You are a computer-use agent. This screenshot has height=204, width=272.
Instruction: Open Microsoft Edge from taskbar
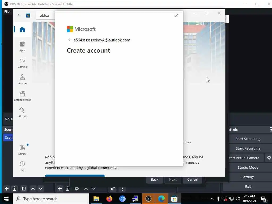coord(161,199)
